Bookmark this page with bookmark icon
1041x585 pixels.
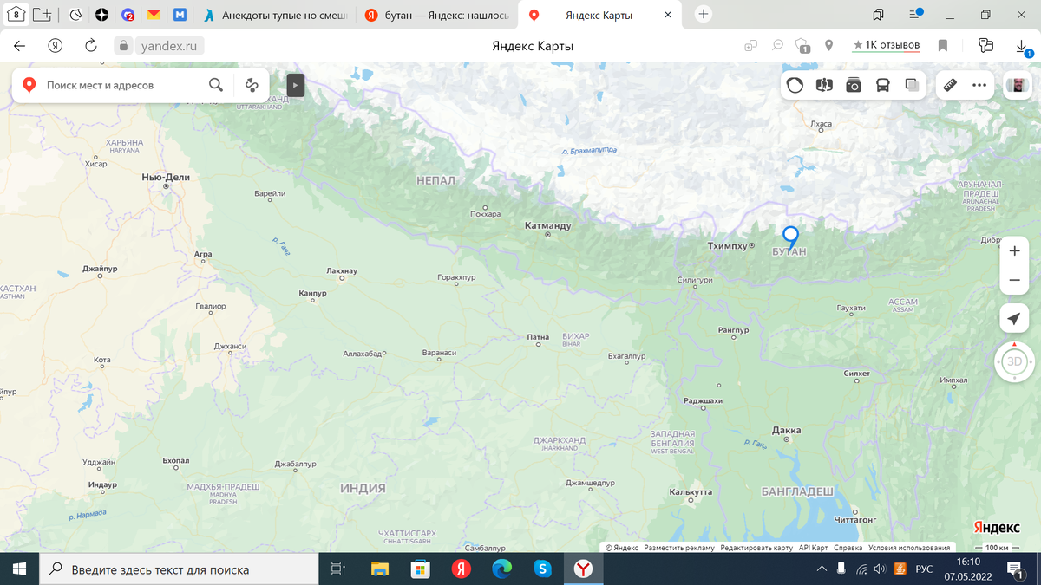[x=943, y=45]
